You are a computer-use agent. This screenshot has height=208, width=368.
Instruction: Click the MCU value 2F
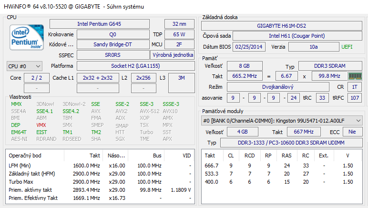[x=179, y=44]
